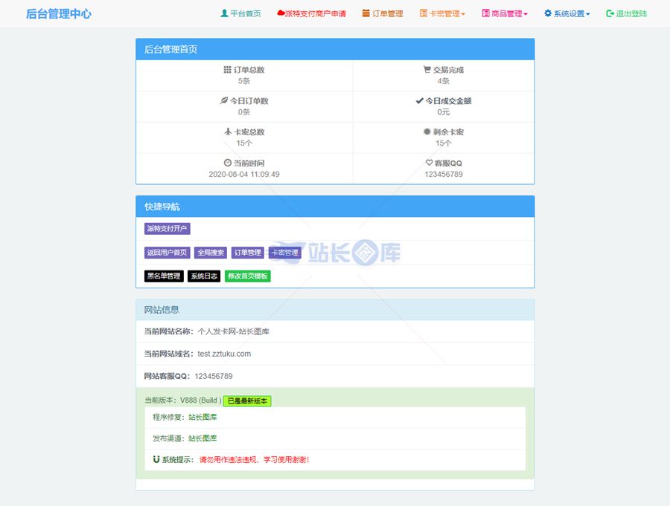Click the 全局搜索 quick navigation button
Image resolution: width=670 pixels, height=506 pixels.
click(211, 253)
